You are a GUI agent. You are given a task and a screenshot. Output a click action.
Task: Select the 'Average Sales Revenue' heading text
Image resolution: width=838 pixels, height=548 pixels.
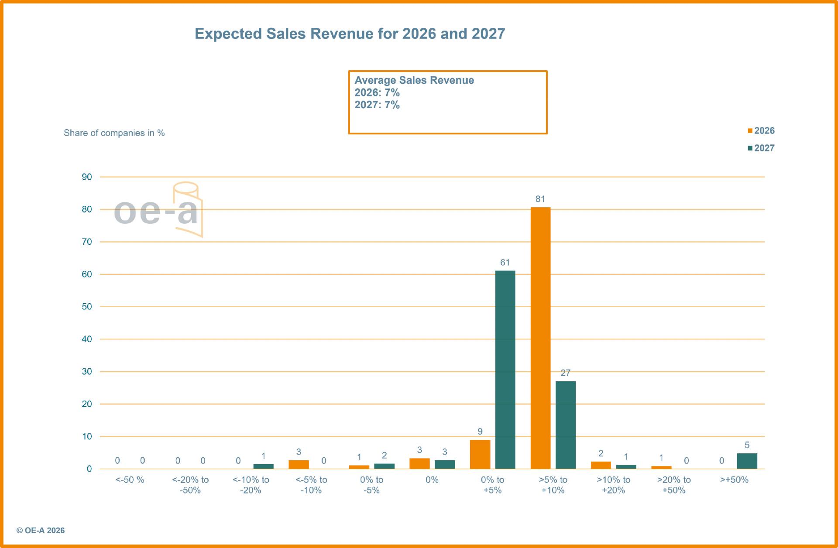414,80
